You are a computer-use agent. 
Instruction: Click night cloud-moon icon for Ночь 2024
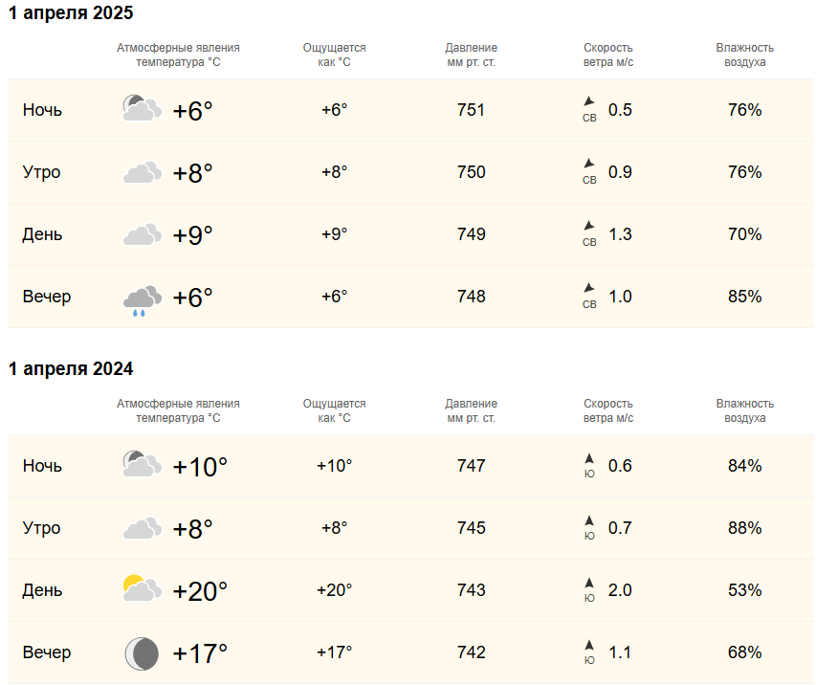coord(143,464)
